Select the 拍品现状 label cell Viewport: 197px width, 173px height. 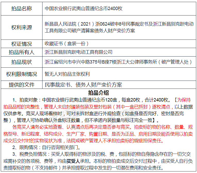[22, 62]
